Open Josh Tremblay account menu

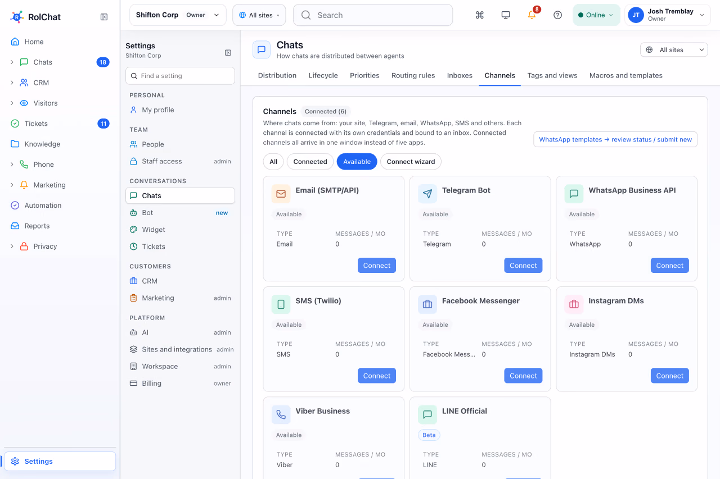click(667, 15)
